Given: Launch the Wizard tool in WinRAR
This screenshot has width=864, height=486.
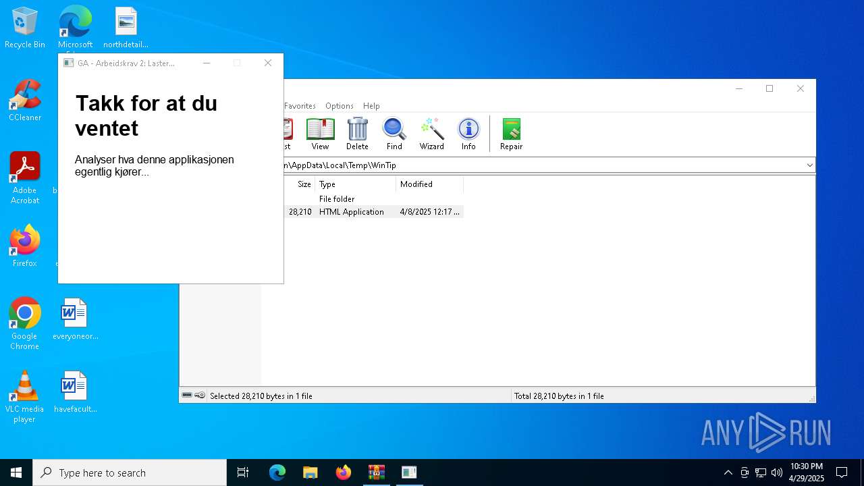Looking at the screenshot, I should tap(431, 134).
